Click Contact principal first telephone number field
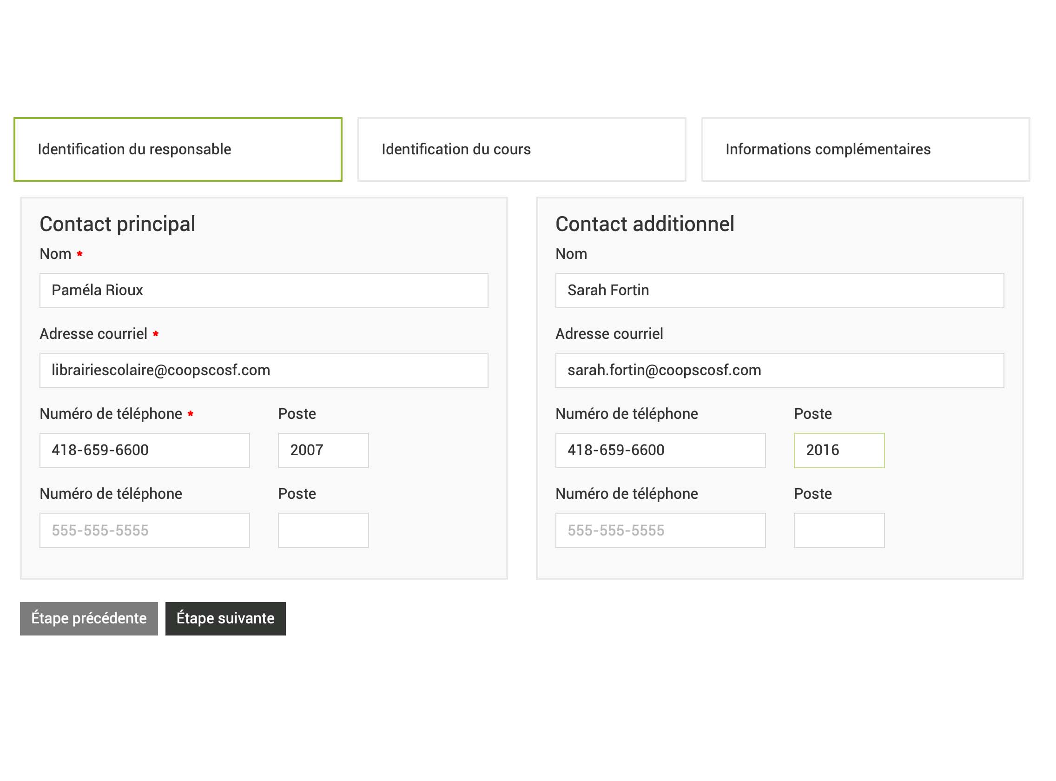1056x781 pixels. pos(145,450)
